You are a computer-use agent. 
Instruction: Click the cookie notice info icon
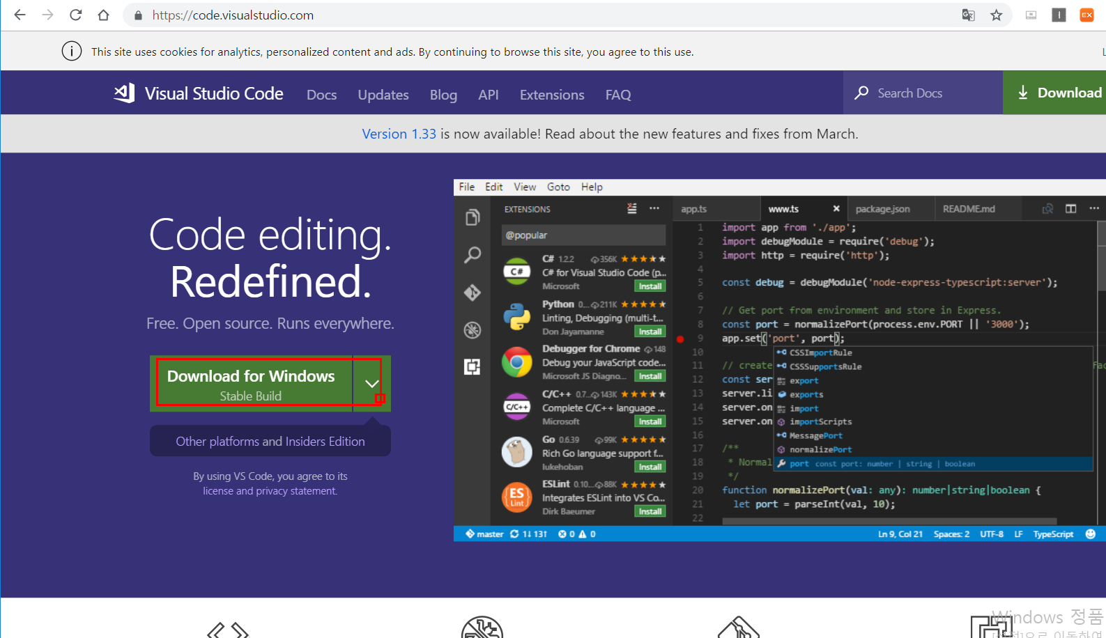[x=72, y=51]
